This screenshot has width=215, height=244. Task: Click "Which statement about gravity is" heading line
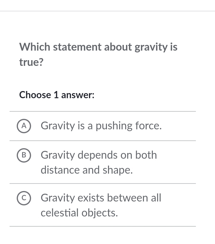pos(98,47)
